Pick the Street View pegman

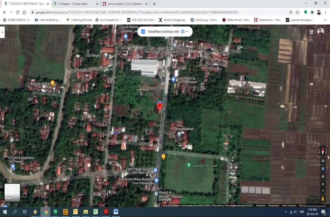click(323, 199)
